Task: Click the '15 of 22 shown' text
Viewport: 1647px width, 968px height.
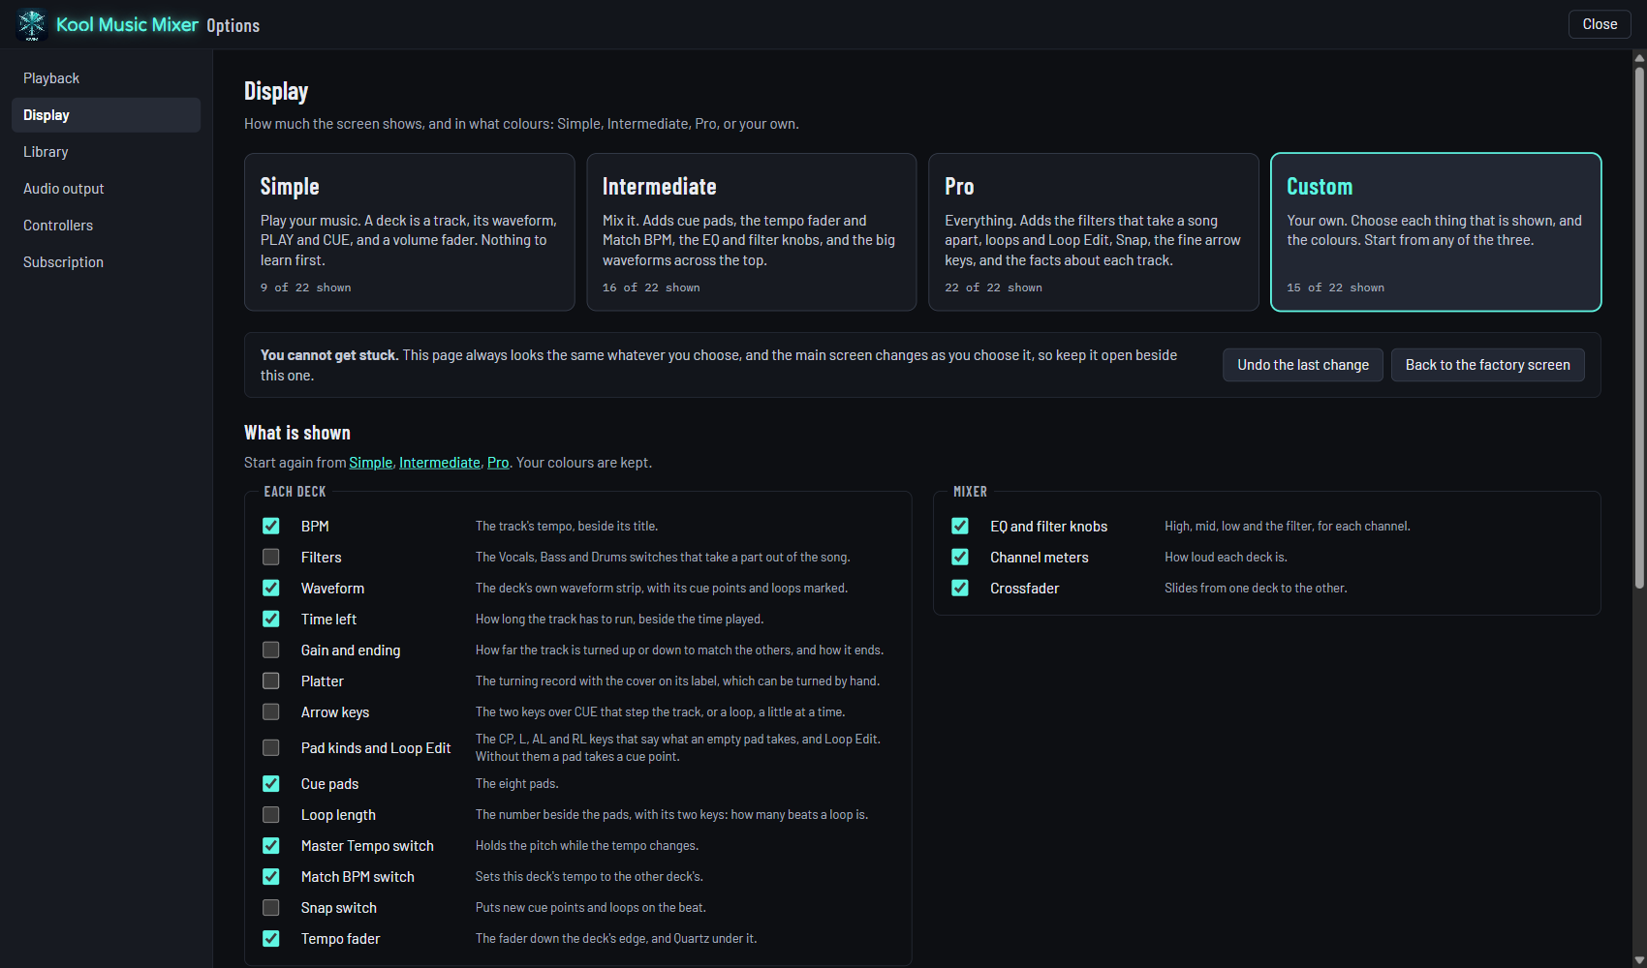Action: [1335, 287]
